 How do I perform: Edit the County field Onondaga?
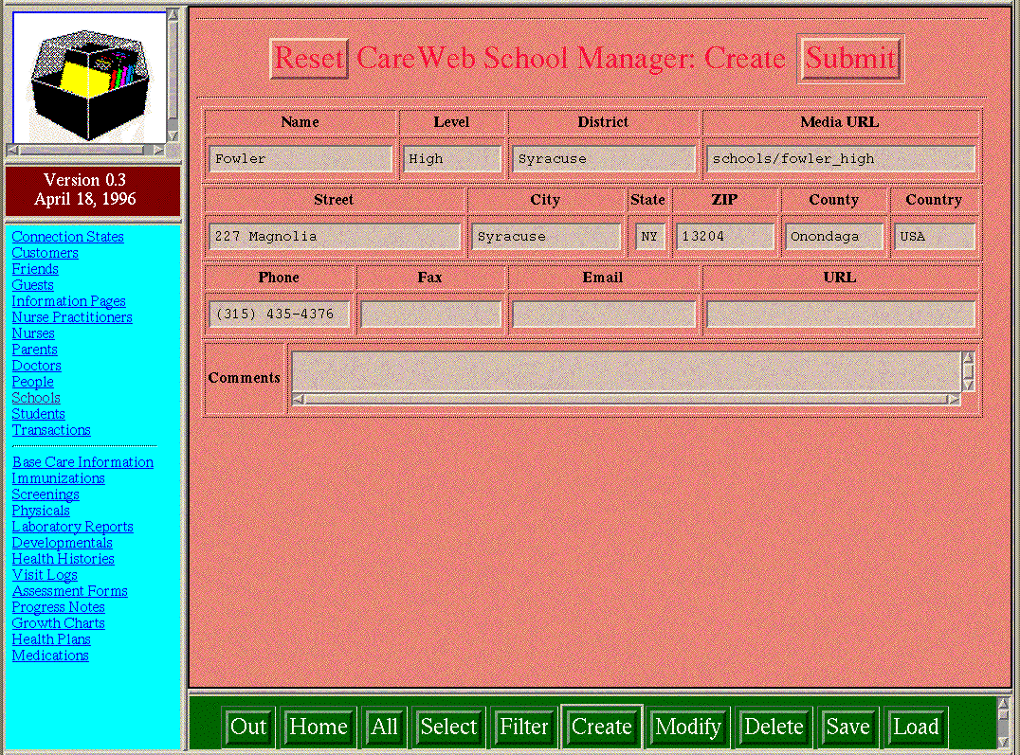pos(834,237)
